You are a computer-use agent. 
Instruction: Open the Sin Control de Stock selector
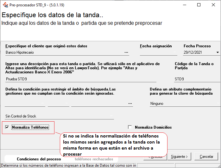click(x=59, y=117)
